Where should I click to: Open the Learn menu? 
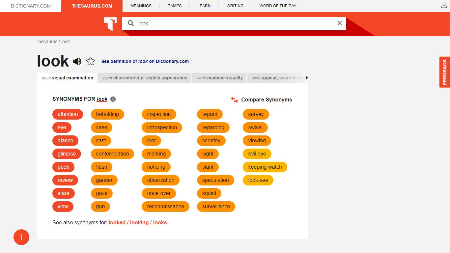coord(204,6)
